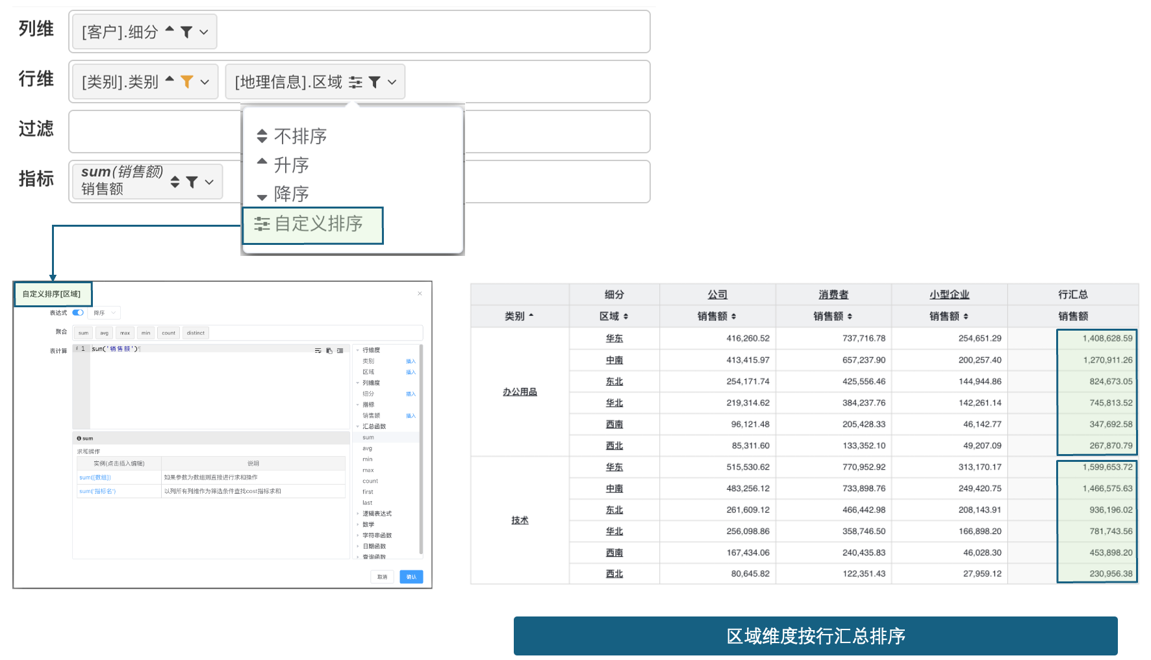Collapse the 指标 tree group
This screenshot has height=660, width=1151.
[357, 405]
